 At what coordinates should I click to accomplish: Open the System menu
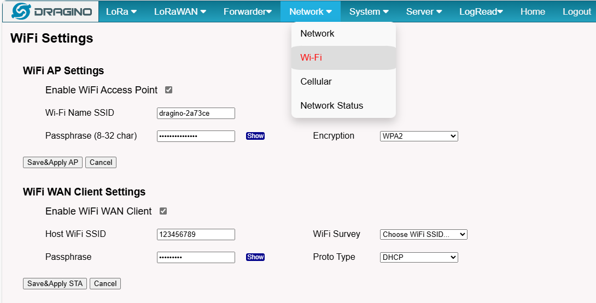(x=369, y=12)
